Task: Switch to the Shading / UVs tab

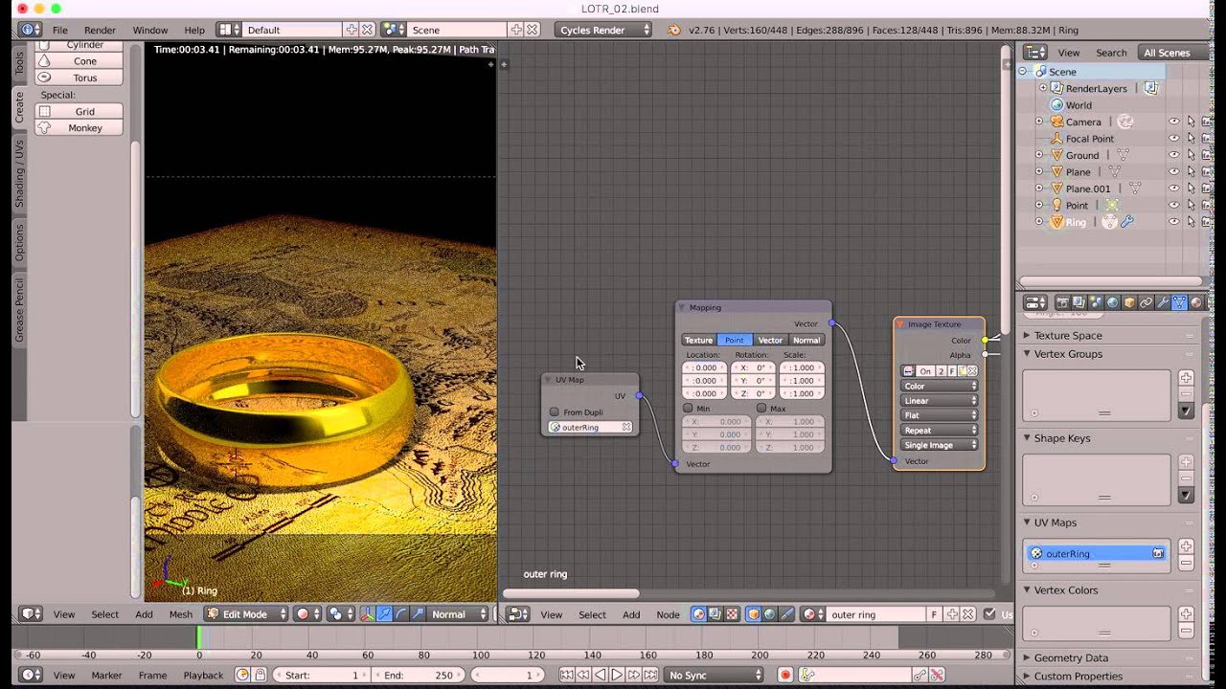Action: [19, 173]
